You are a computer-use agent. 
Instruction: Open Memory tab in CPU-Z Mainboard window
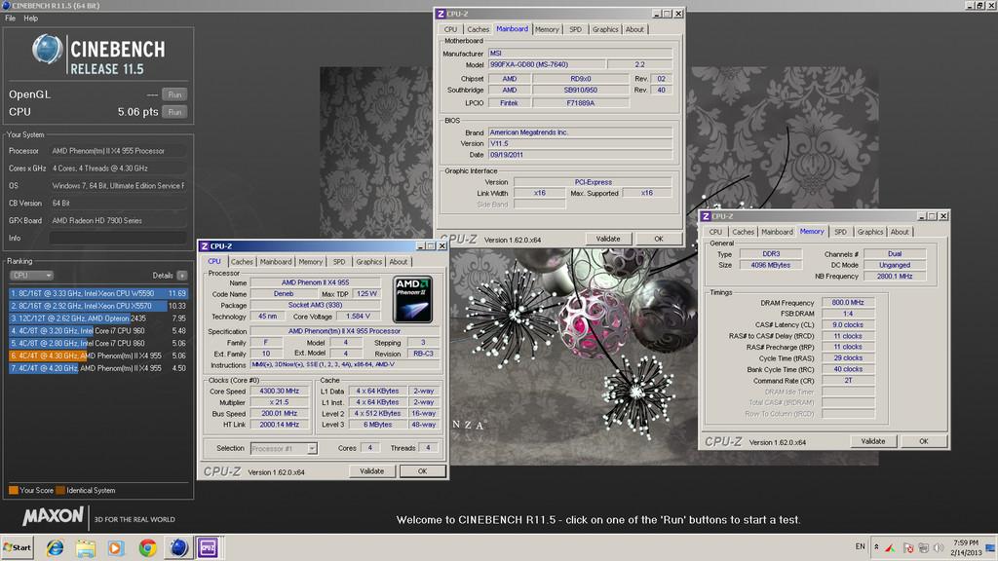[547, 29]
